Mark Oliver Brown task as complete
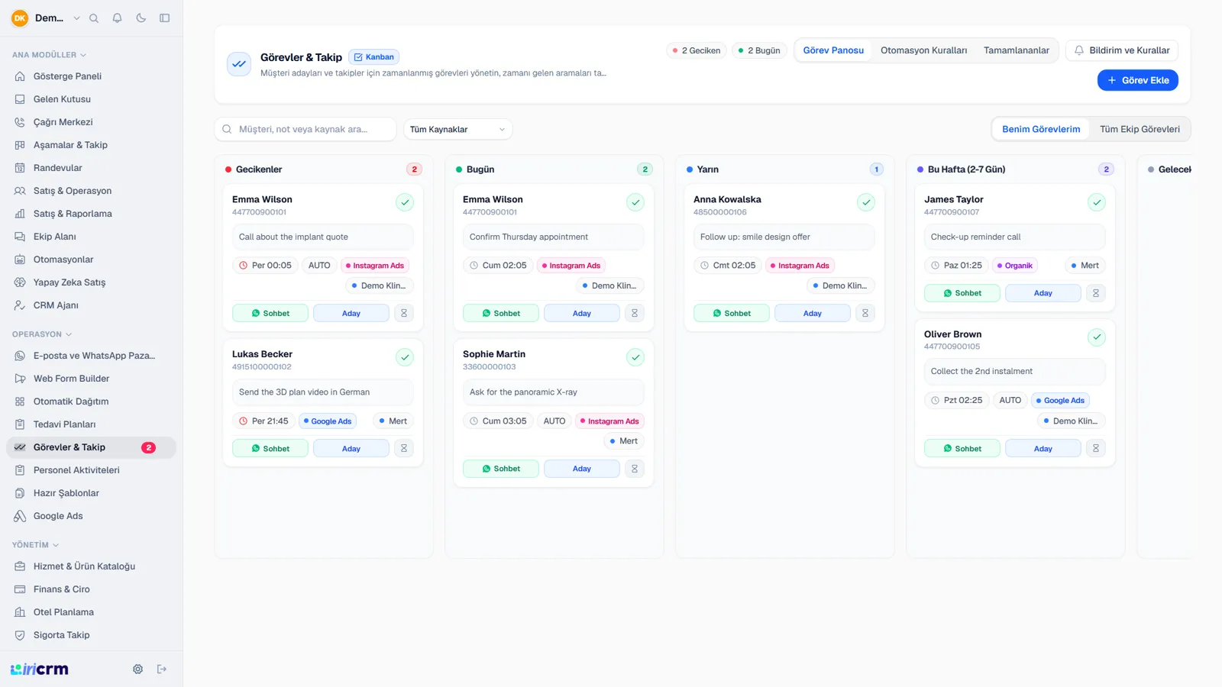The image size is (1222, 687). click(x=1097, y=337)
